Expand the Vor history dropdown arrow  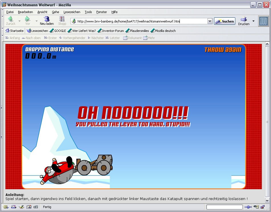36,21
